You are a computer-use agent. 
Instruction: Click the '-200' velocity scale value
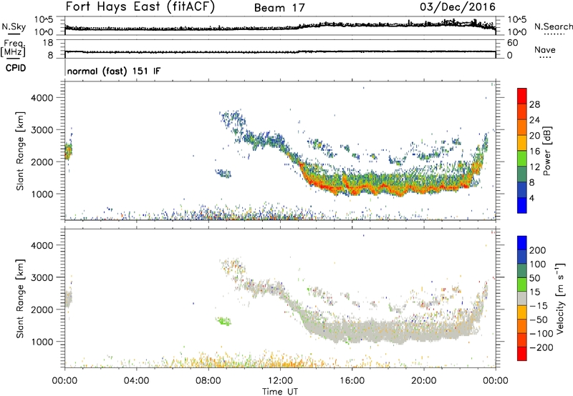point(541,347)
